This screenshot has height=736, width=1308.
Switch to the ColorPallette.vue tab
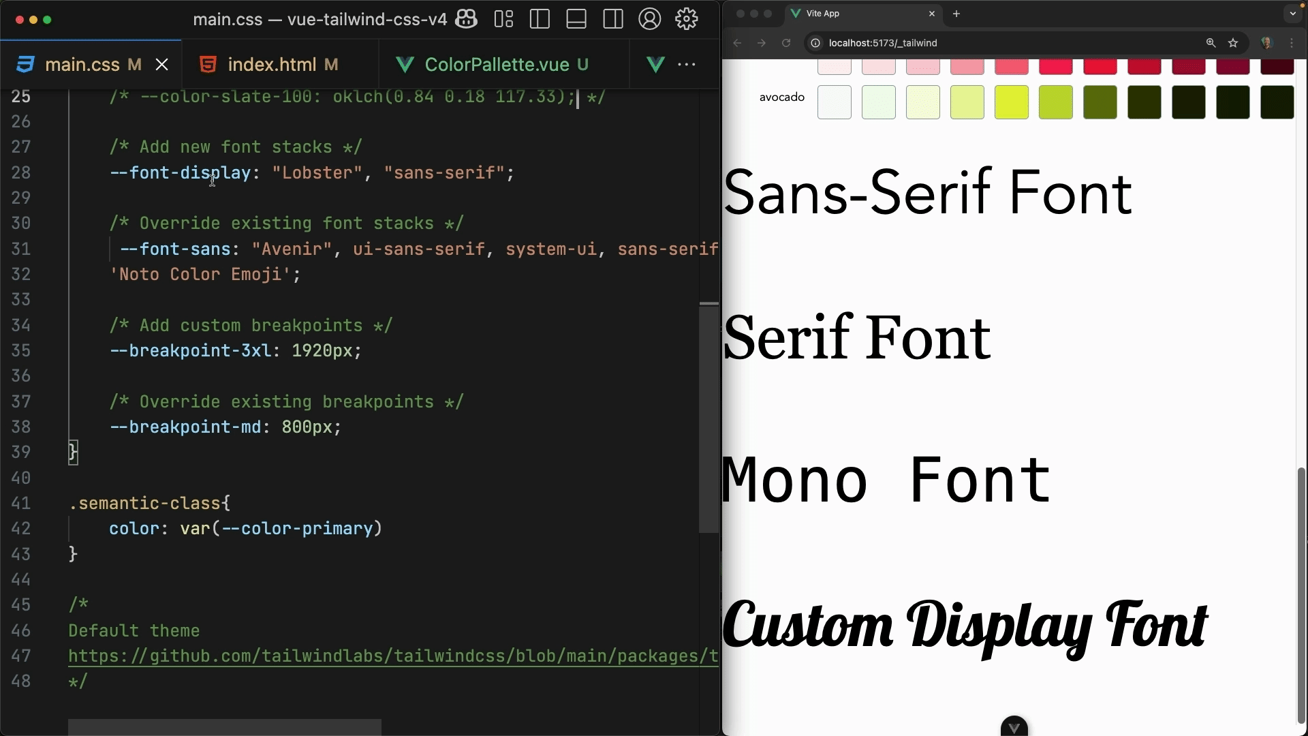tap(496, 65)
